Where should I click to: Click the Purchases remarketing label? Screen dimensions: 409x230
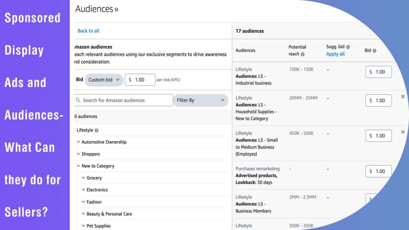point(258,169)
